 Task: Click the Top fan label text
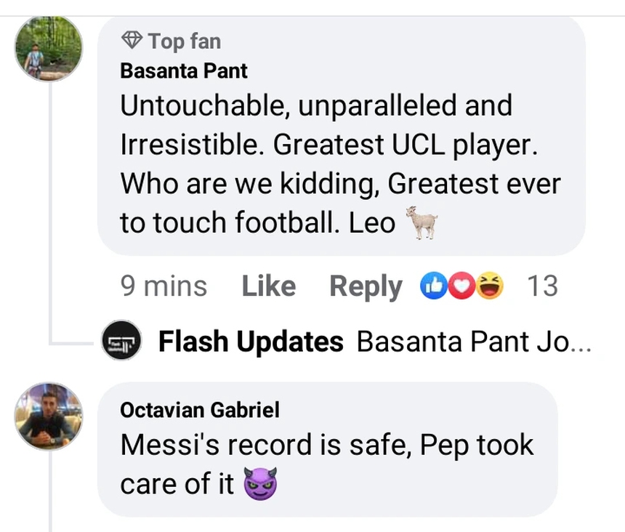click(185, 41)
